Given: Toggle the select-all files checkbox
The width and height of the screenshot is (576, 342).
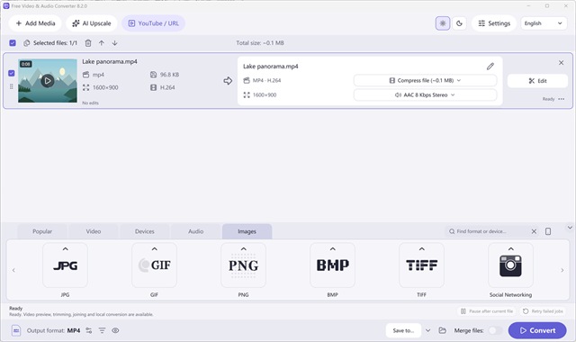Looking at the screenshot, I should click(x=13, y=43).
